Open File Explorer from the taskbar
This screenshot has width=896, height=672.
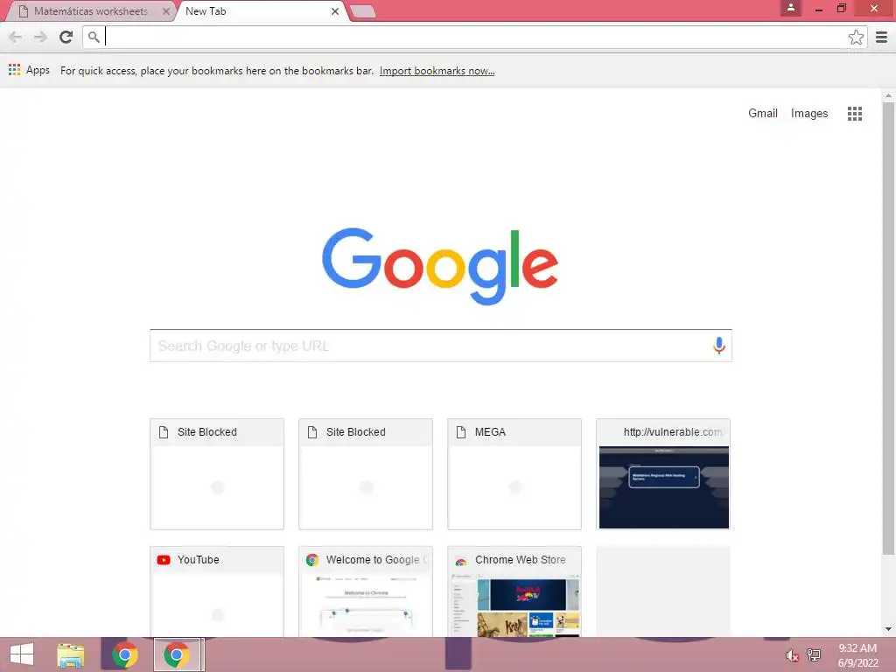pos(71,654)
